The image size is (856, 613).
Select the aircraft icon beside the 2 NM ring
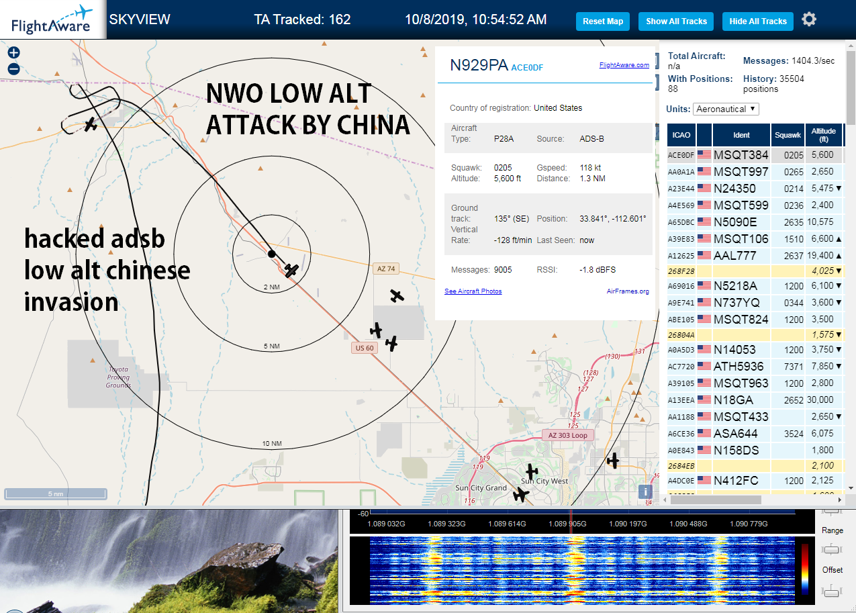coord(291,270)
